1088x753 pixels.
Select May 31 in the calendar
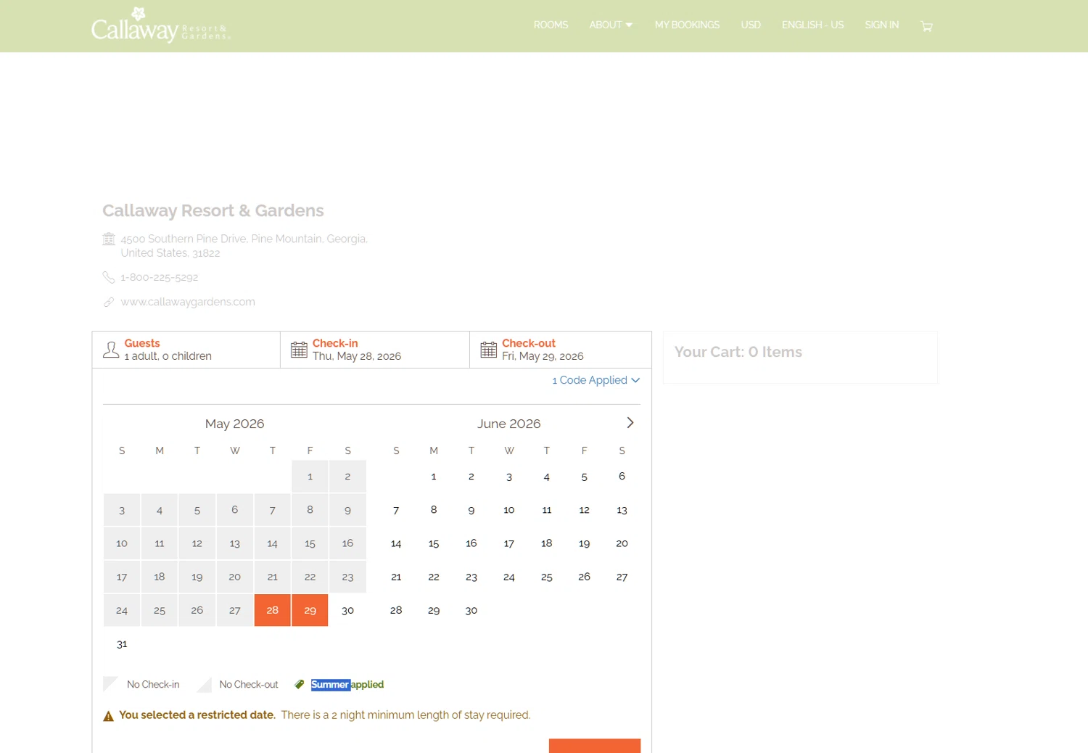pyautogui.click(x=122, y=643)
